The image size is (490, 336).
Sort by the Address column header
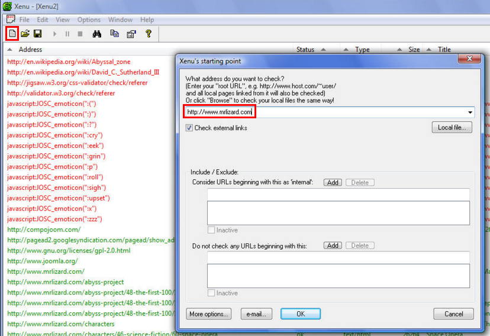30,50
